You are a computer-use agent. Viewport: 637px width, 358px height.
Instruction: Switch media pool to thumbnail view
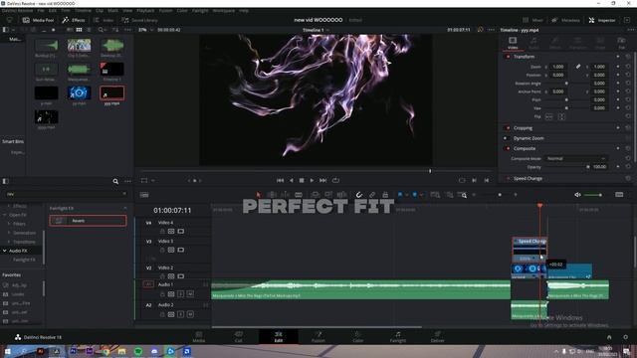click(80, 30)
